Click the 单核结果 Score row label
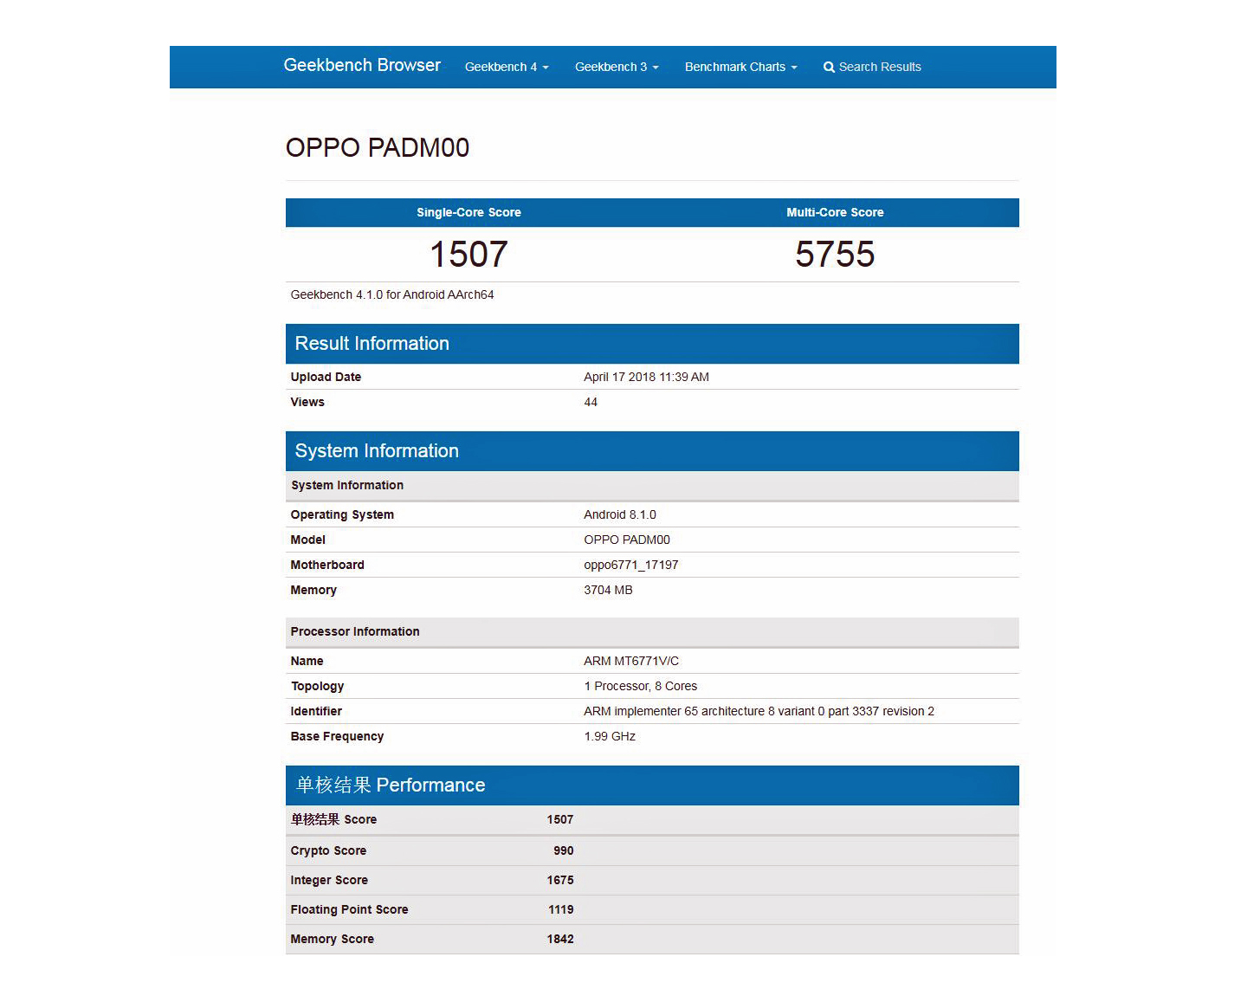 point(333,820)
